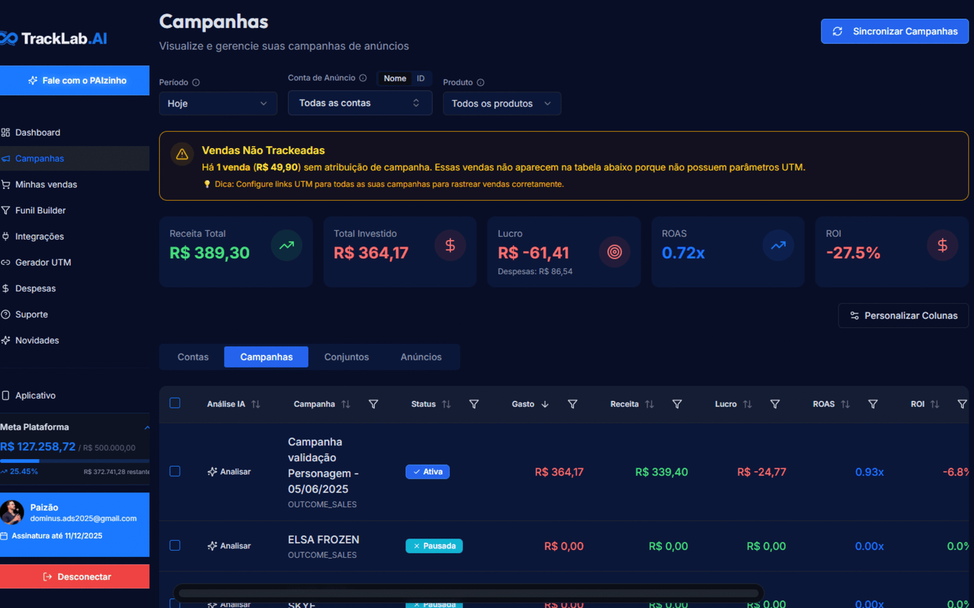Check the Campanha validação Personagem row checkbox
Viewport: 974px width, 608px height.
coord(175,471)
